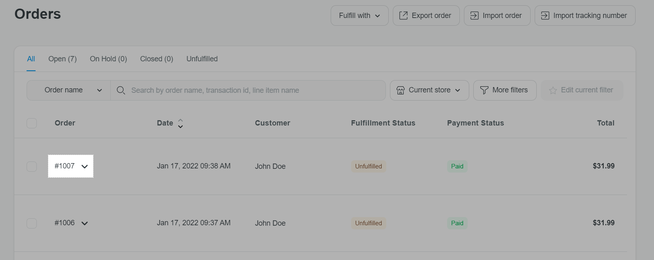Open the Fulfill with dropdown

click(359, 16)
